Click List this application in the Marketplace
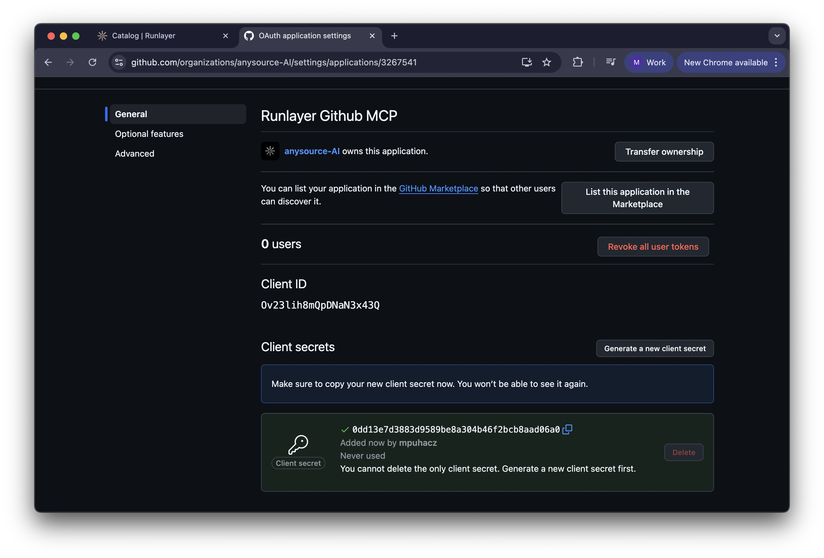Viewport: 824px width, 558px height. tap(637, 198)
